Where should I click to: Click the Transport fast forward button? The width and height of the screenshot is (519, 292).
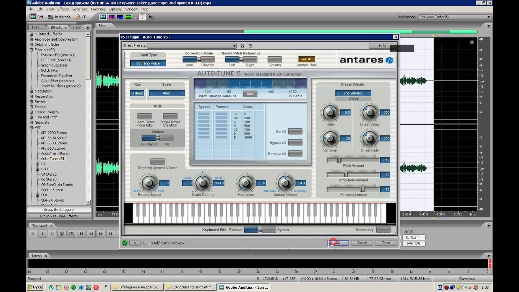pyautogui.click(x=101, y=234)
